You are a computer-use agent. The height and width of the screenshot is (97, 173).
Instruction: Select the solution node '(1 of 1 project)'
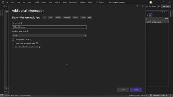pyautogui.click(x=157, y=22)
